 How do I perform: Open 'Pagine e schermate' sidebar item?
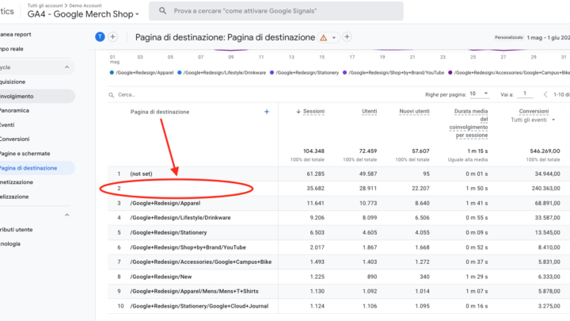point(25,154)
